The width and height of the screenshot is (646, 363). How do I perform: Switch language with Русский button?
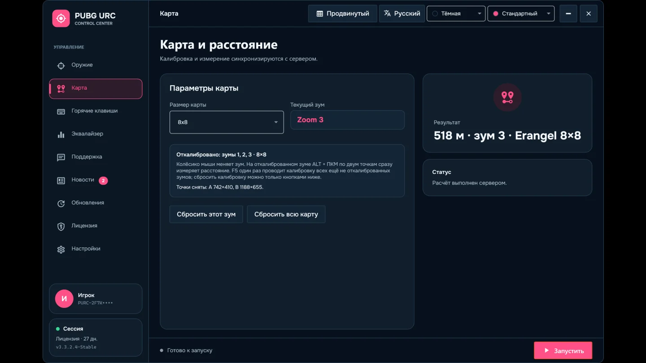pos(402,13)
